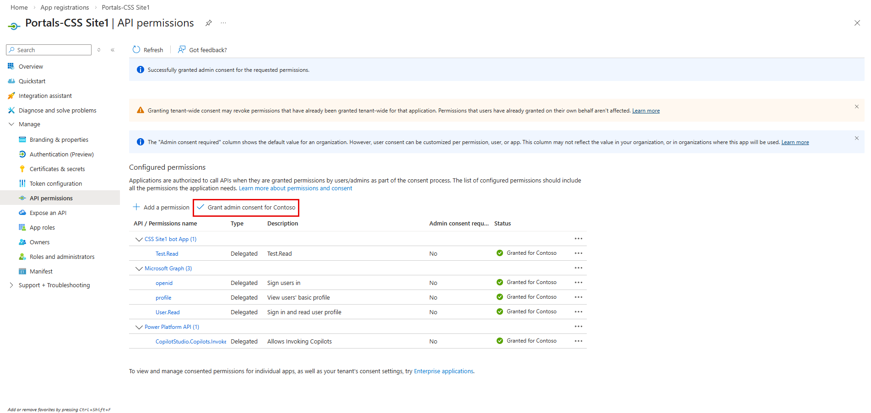Screen dimensions: 871x413
Task: Open the openid permission link
Action: [x=164, y=283]
